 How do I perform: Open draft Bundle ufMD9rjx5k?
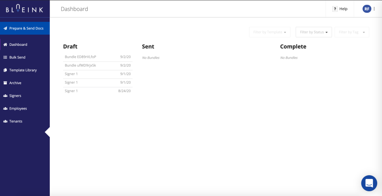click(81, 65)
